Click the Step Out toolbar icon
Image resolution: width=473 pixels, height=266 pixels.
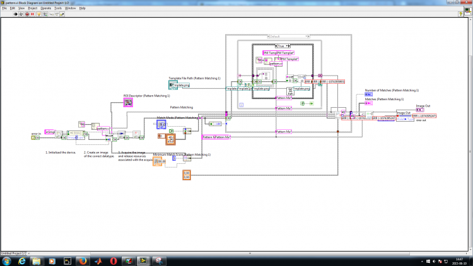pos(62,14)
